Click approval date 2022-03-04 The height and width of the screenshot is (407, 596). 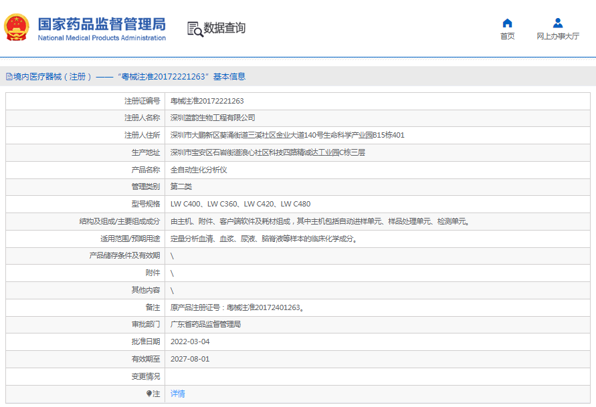(190, 342)
